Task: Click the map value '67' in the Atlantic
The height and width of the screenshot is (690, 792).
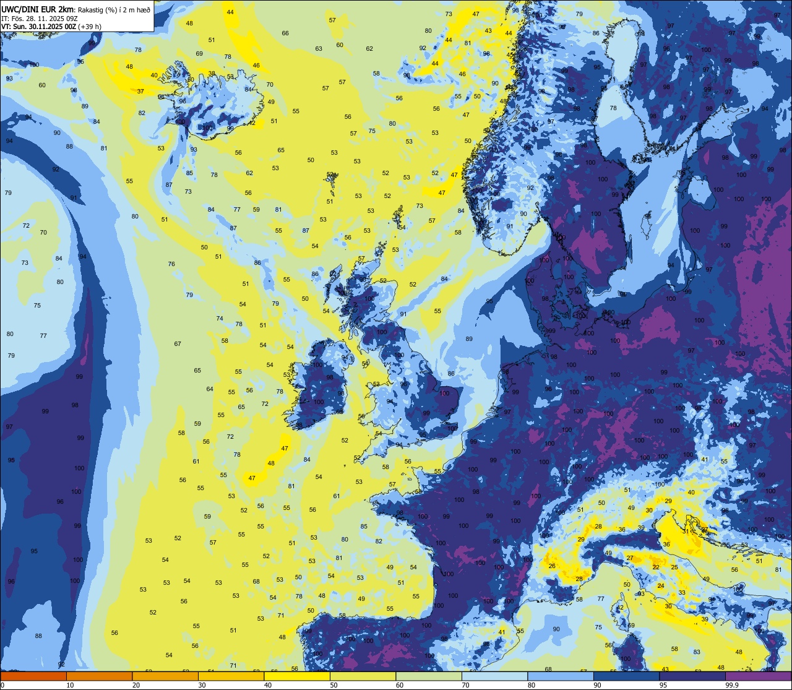Action: pos(178,343)
